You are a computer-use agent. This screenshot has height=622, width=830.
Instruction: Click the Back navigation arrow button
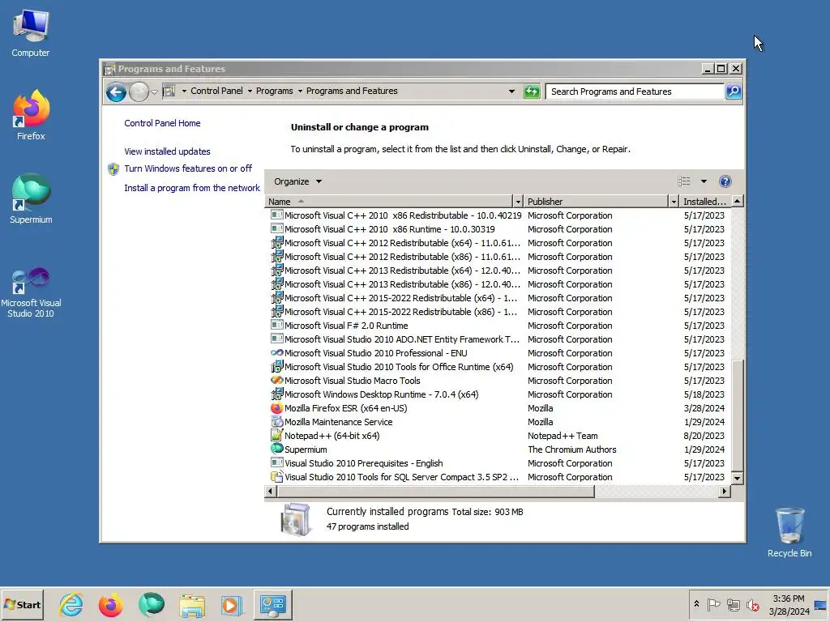[x=116, y=92]
